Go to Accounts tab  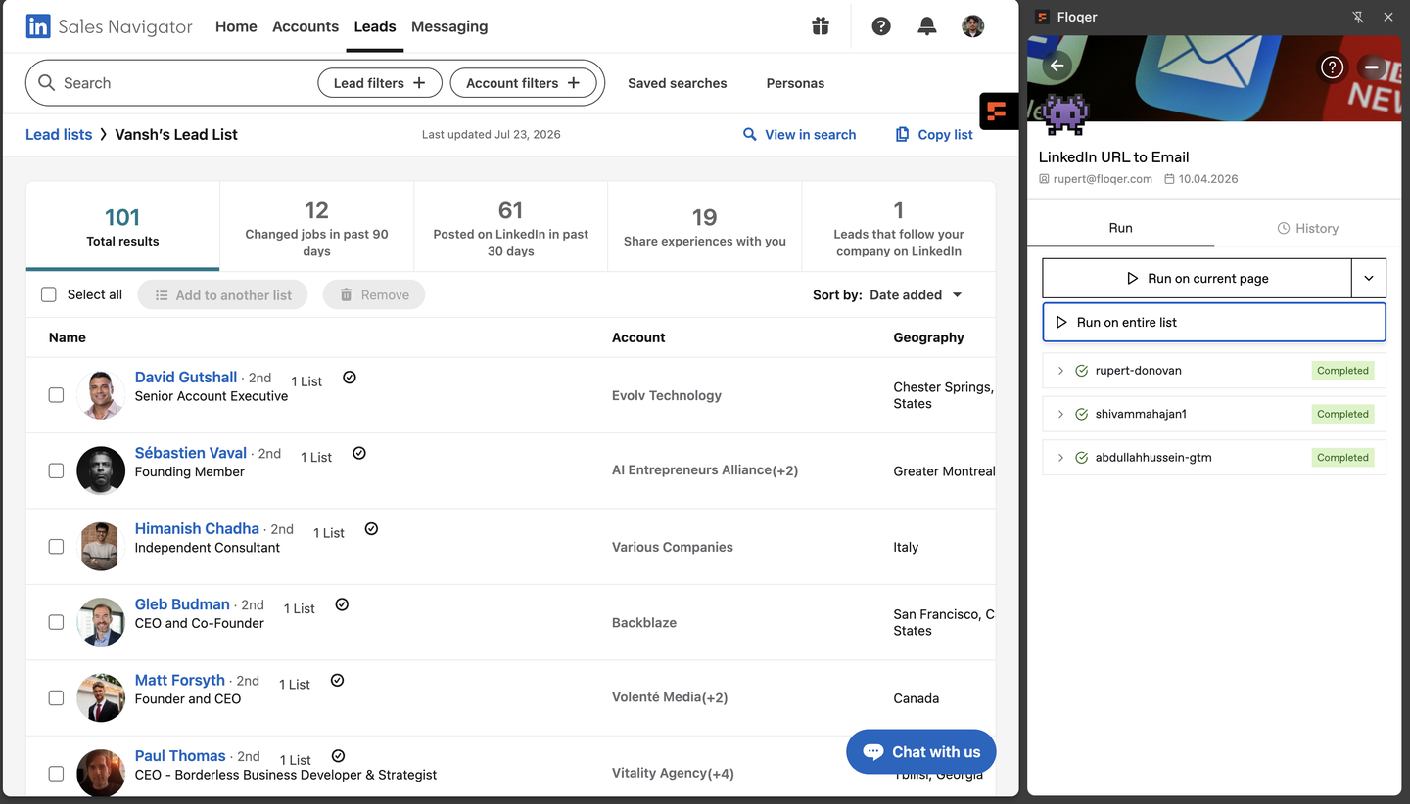click(x=305, y=26)
